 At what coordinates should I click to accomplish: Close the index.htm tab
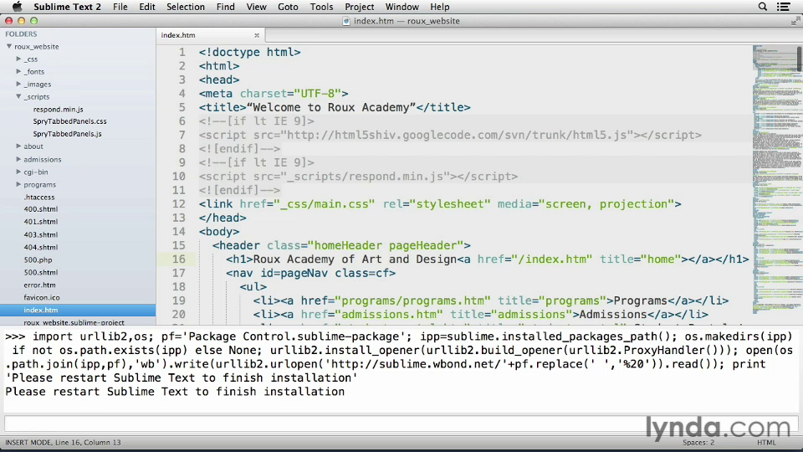(257, 35)
